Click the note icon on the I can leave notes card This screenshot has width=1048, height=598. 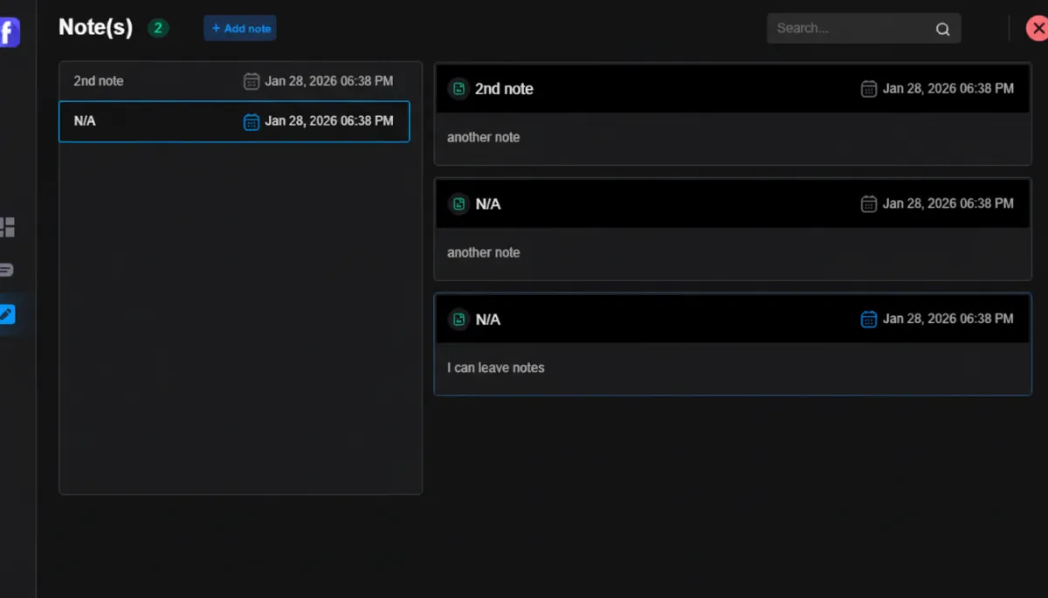(458, 319)
